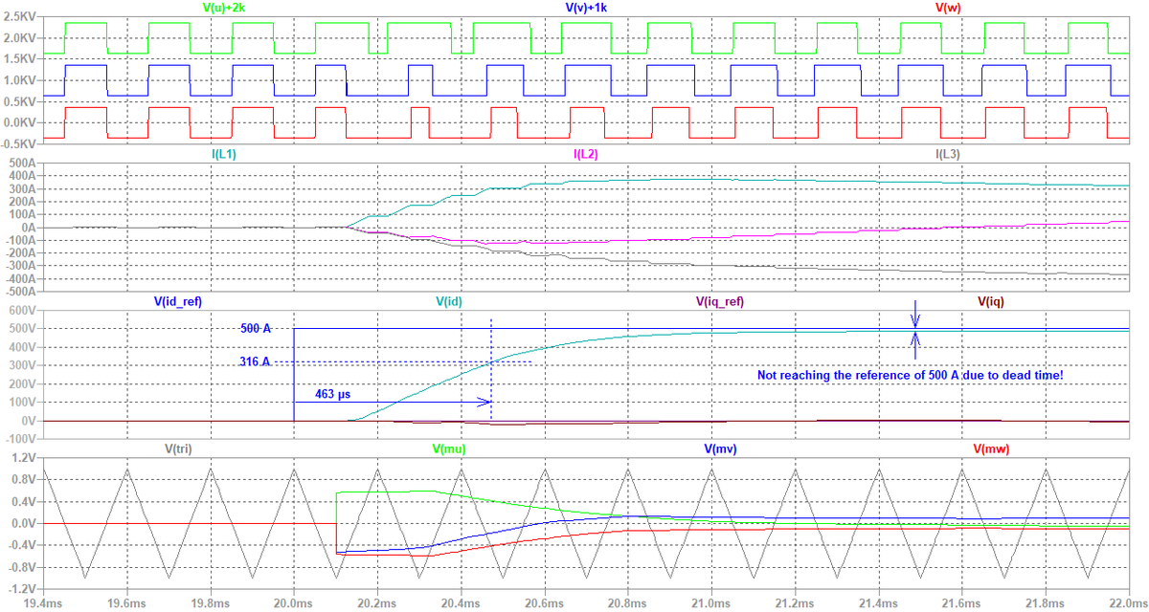Image resolution: width=1149 pixels, height=612 pixels.
Task: Click the V(iq) trace label
Action: click(x=991, y=301)
